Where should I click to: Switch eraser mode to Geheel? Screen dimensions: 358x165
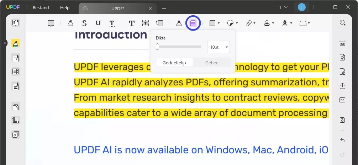point(212,63)
